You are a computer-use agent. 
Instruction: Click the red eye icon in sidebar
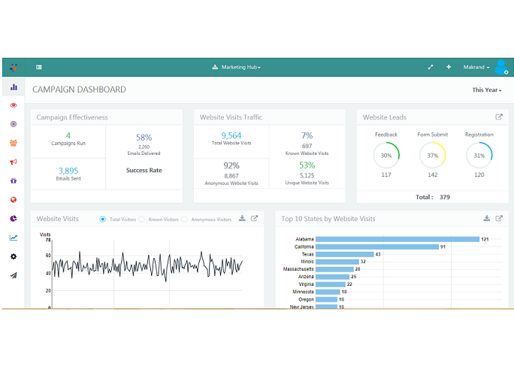(x=14, y=105)
